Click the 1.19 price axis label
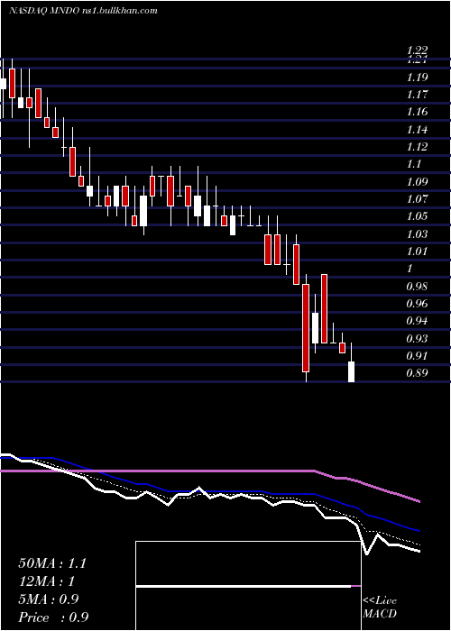The image size is (451, 631). pos(417,78)
